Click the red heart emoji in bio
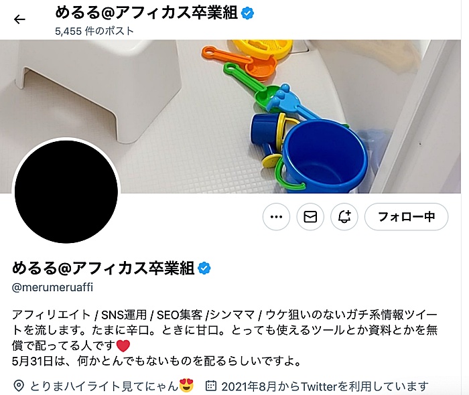This screenshot has height=395, width=469. [123, 345]
